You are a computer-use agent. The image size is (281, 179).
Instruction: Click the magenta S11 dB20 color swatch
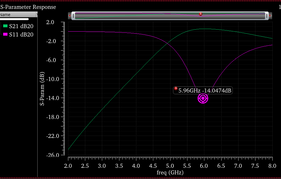click(x=5, y=34)
